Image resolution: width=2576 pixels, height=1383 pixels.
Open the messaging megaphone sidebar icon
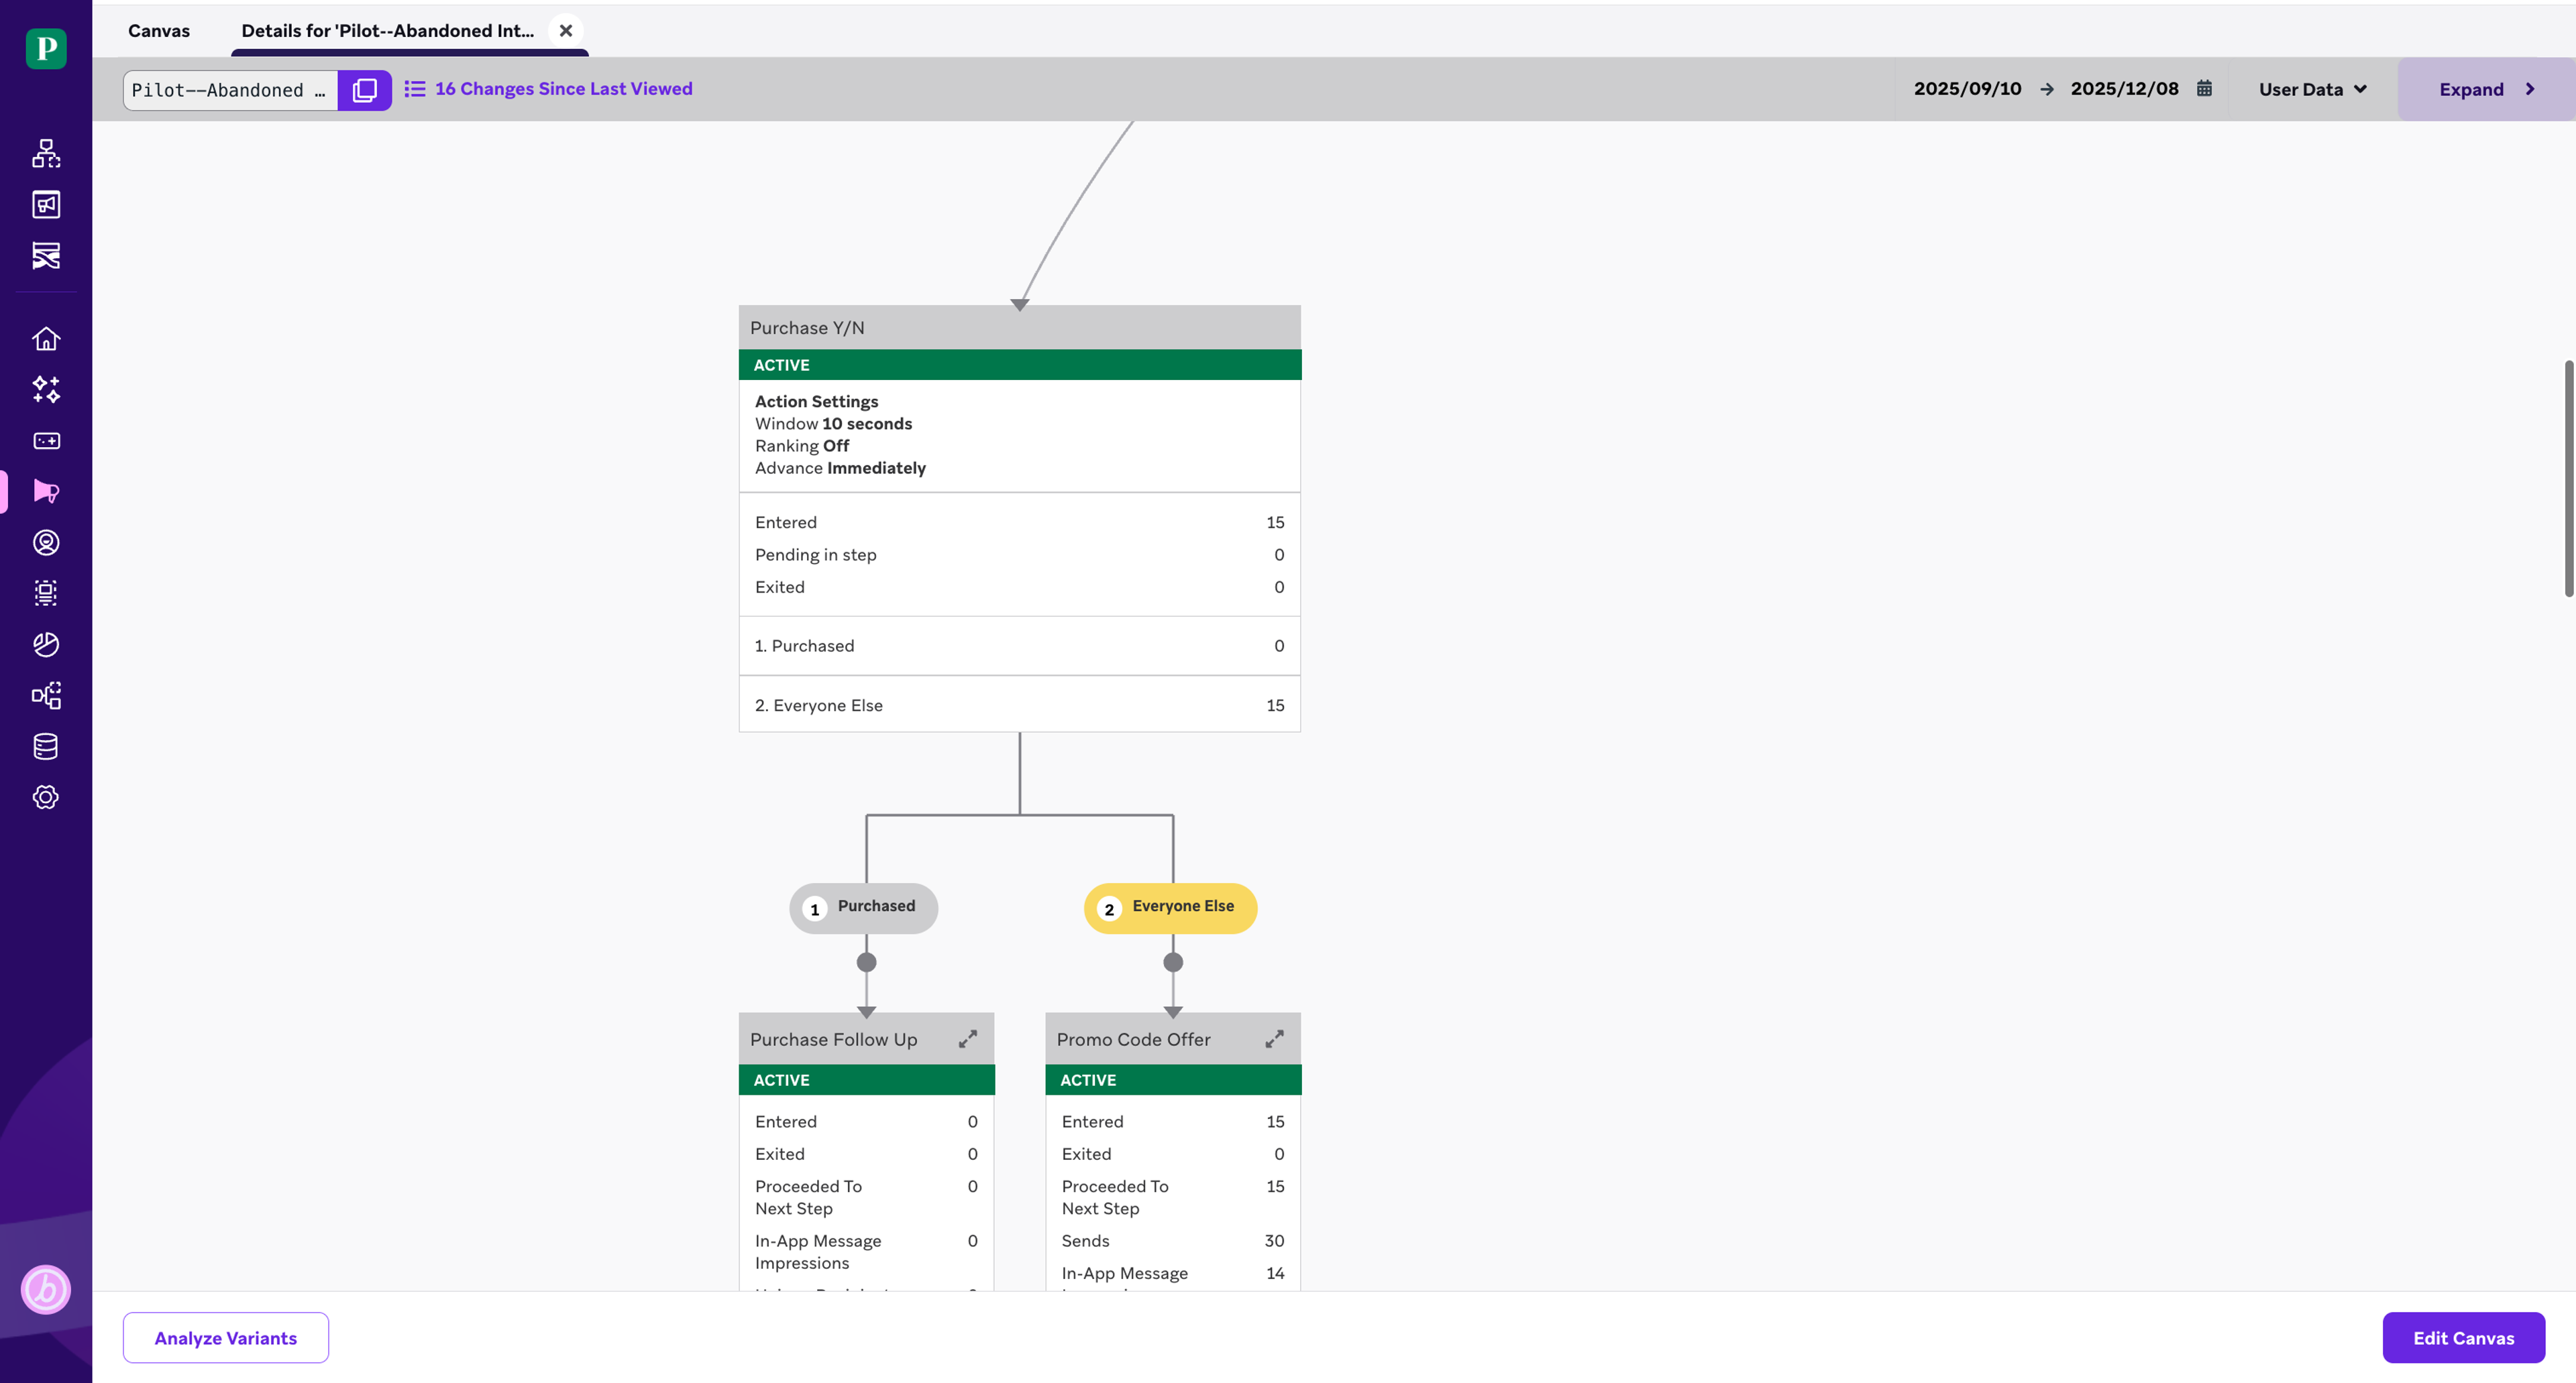(46, 491)
